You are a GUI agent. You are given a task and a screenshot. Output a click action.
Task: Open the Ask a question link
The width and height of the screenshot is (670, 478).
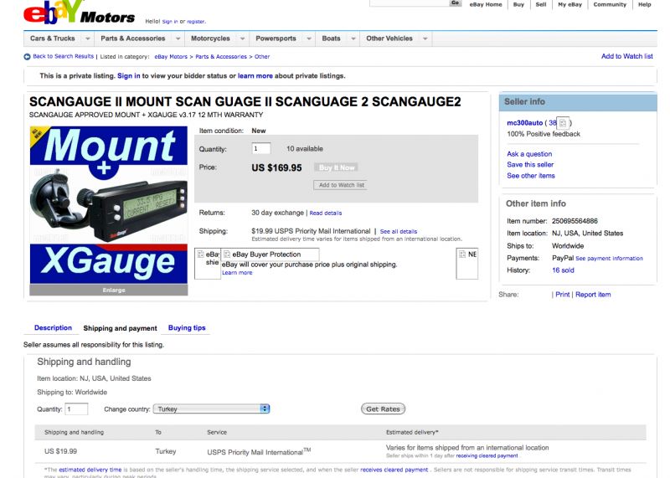point(529,154)
